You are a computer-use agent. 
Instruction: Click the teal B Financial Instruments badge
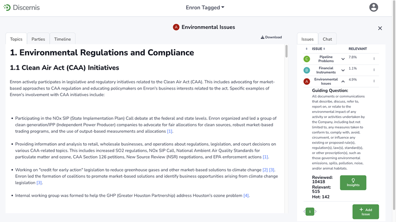[306, 70]
